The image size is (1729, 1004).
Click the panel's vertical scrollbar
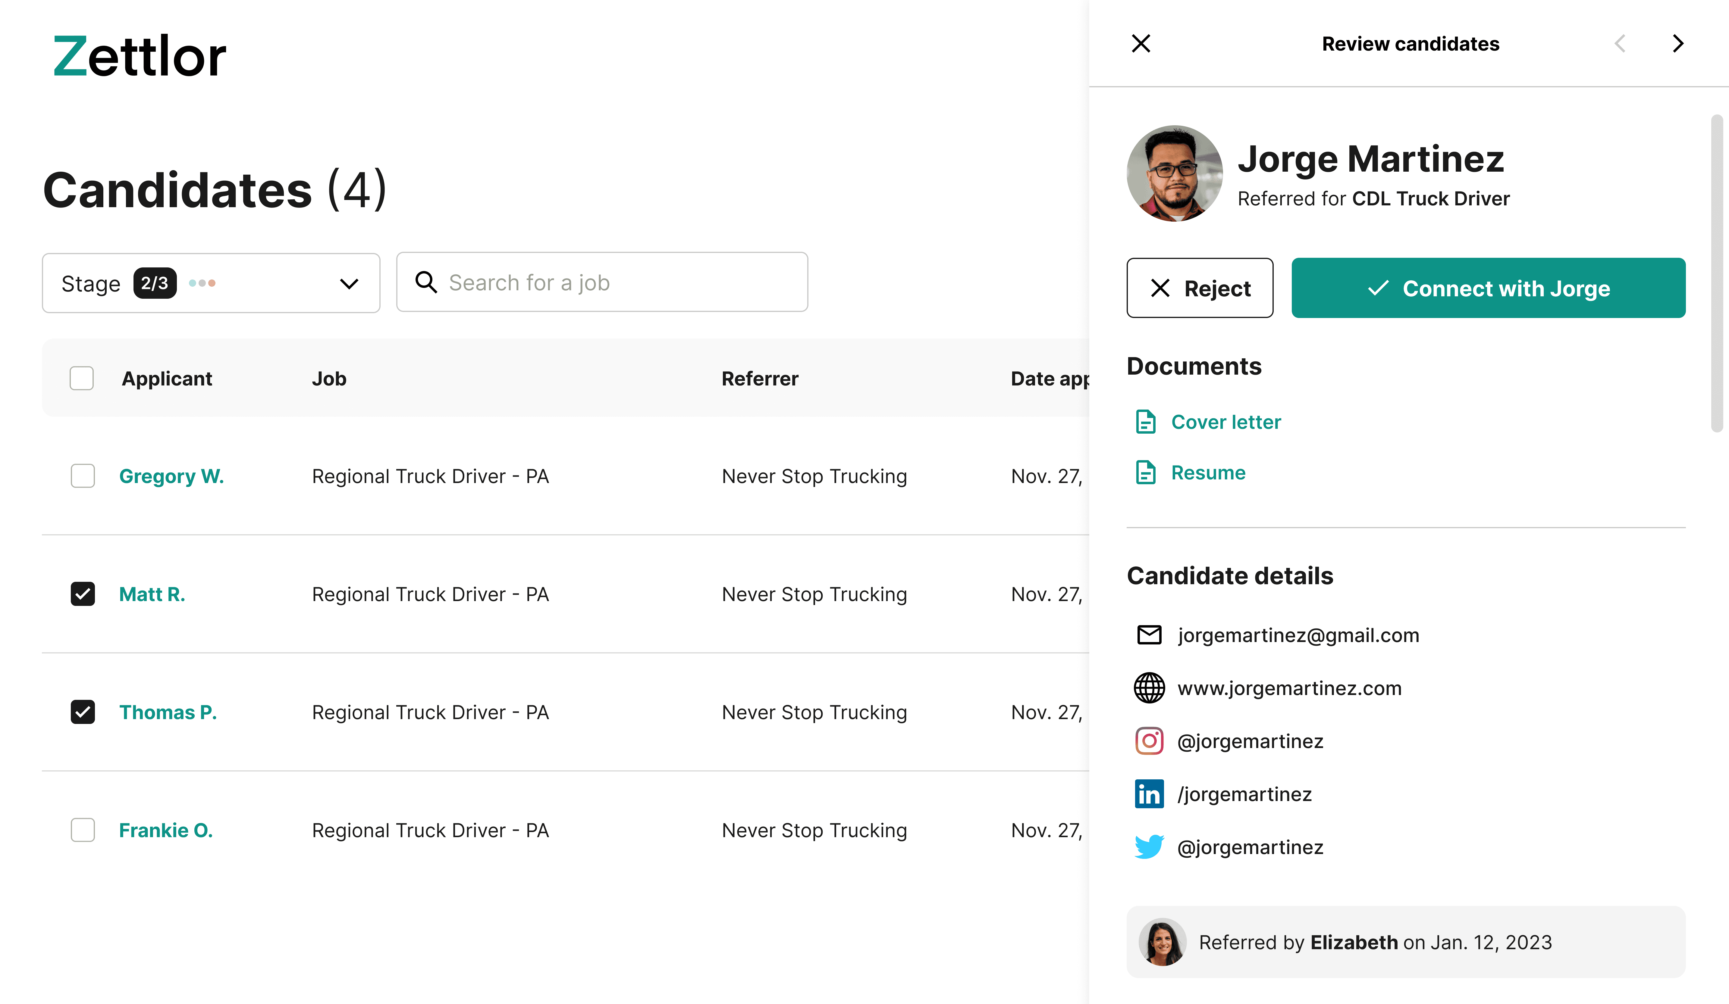[x=1717, y=274]
